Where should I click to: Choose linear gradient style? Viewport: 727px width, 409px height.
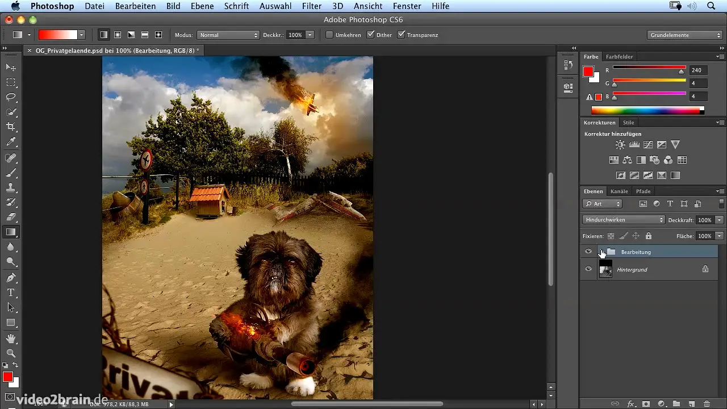[104, 35]
